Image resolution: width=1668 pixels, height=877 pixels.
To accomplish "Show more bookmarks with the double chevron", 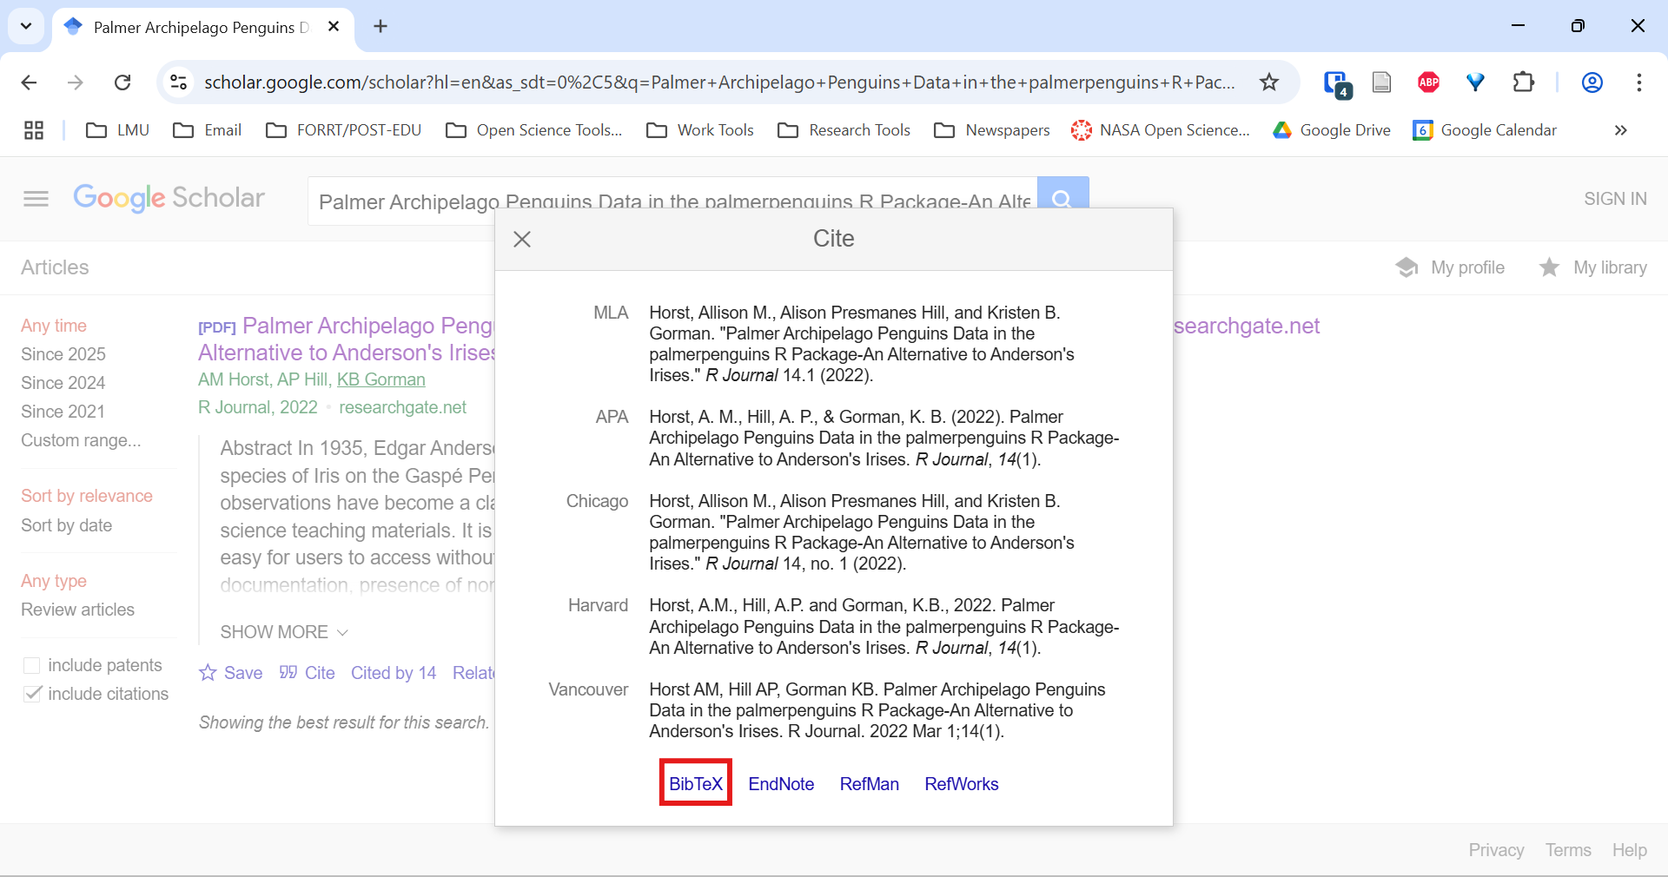I will tap(1620, 130).
